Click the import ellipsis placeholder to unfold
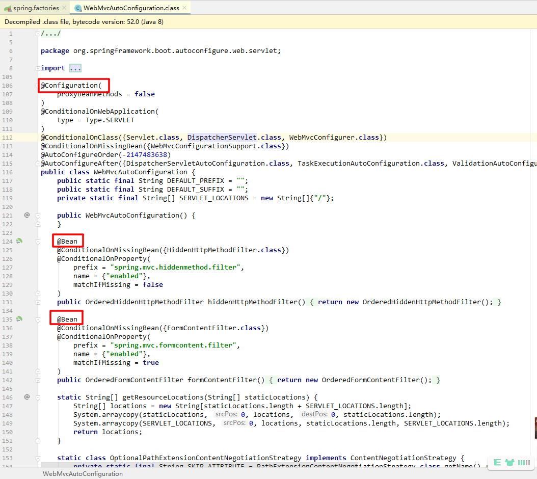This screenshot has height=479, width=537. (x=75, y=68)
